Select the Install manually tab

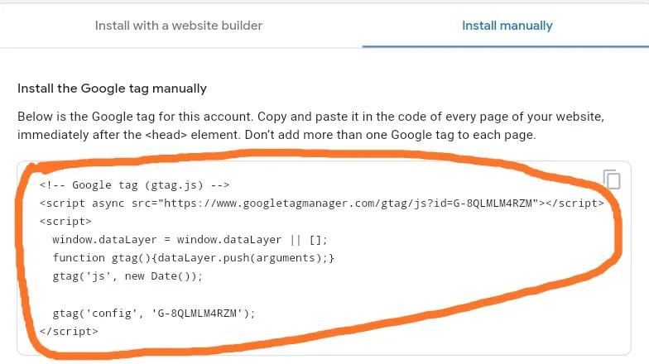point(507,26)
